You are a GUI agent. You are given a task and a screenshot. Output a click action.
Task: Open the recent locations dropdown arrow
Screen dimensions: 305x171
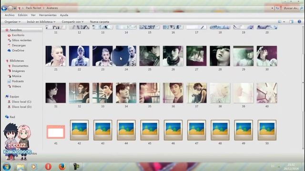pos(15,9)
